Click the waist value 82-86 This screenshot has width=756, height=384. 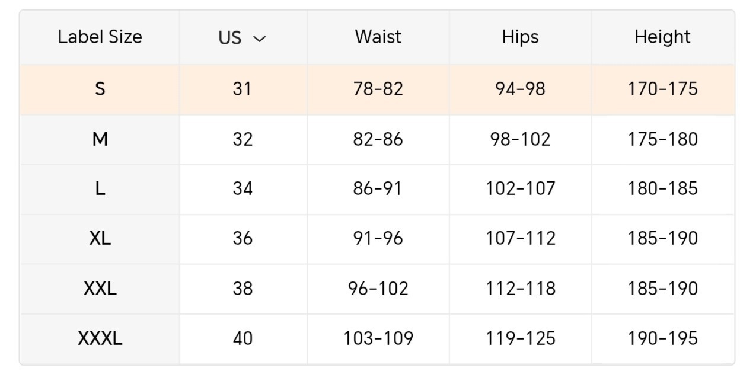378,139
